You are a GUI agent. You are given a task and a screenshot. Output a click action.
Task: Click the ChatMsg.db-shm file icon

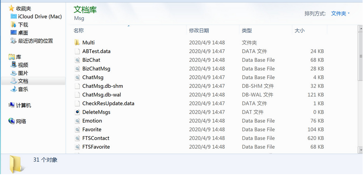click(x=77, y=86)
